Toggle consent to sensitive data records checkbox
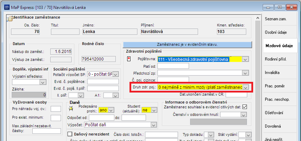The image size is (301, 141). [x=245, y=107]
